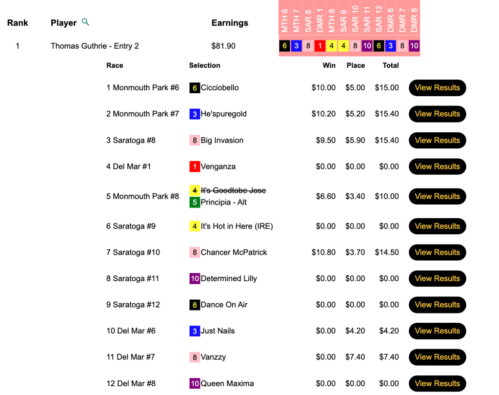Screen dimensions: 499x395
Task: Click the search icon next to Player
Action: pyautogui.click(x=85, y=22)
